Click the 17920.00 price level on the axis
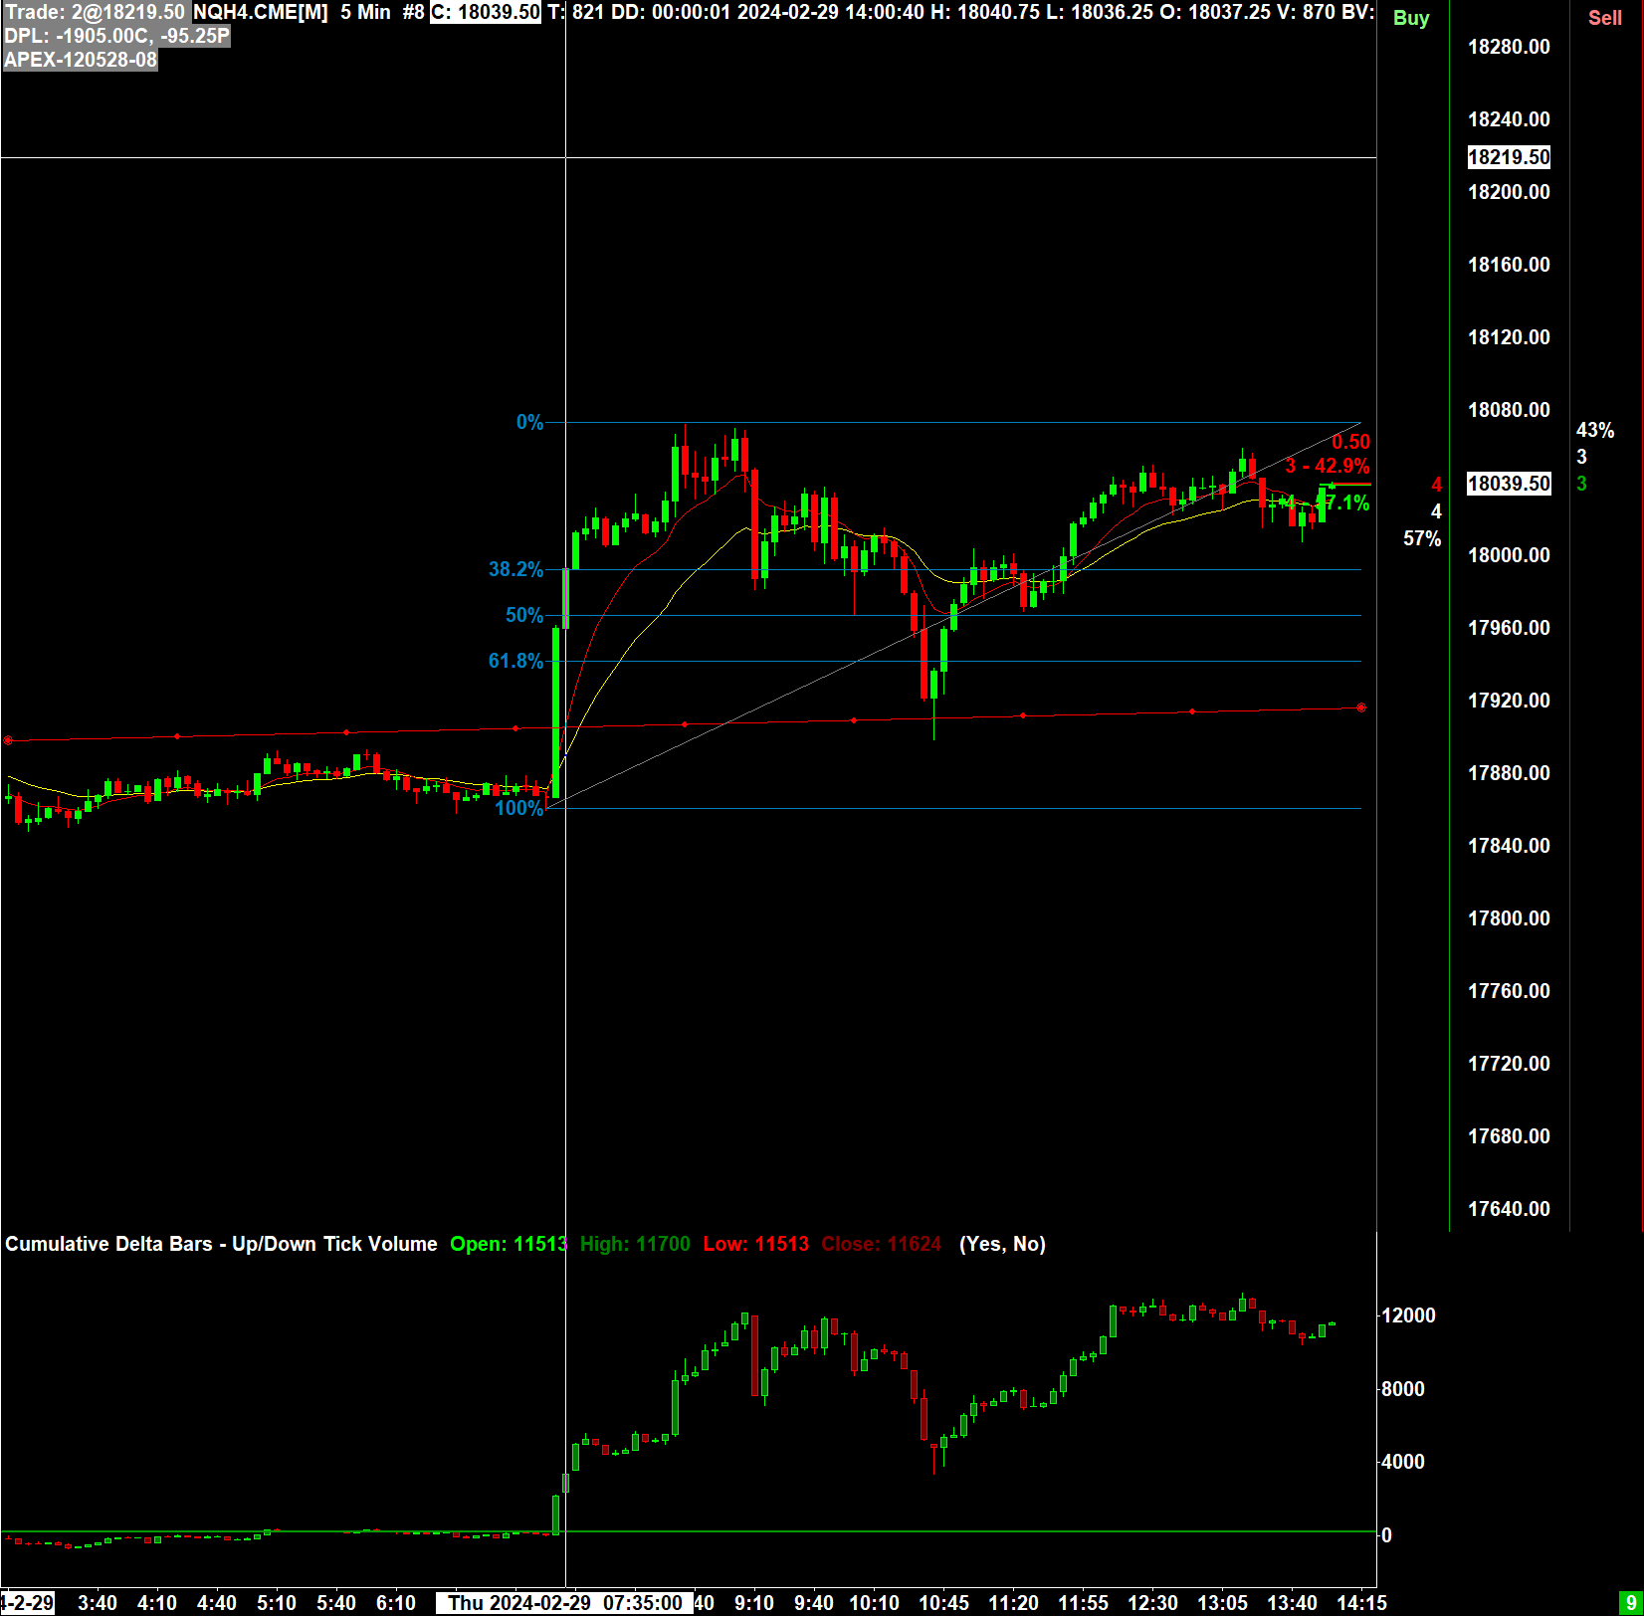The image size is (1644, 1616). (1509, 701)
